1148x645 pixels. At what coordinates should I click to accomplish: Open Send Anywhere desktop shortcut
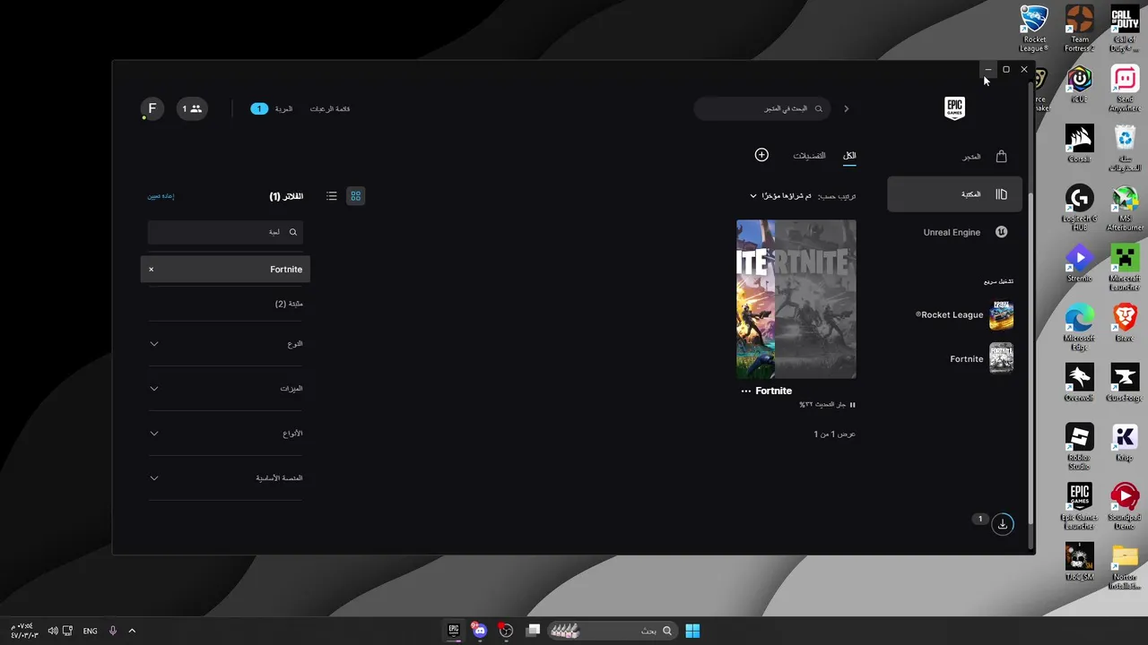1125,89
